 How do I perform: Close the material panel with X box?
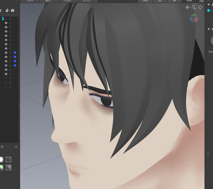16,147
